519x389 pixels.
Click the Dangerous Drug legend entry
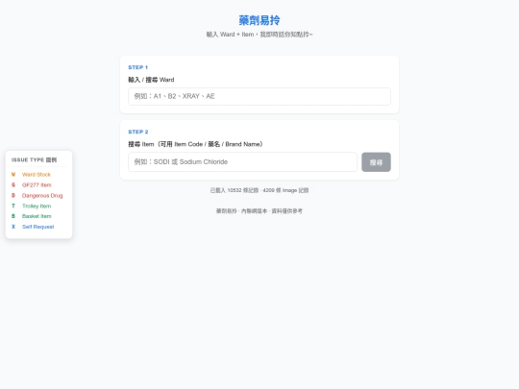coord(42,196)
